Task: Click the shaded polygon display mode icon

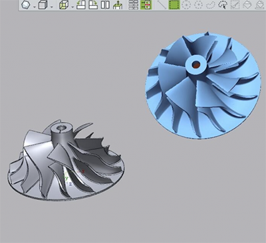Action: 25,5
